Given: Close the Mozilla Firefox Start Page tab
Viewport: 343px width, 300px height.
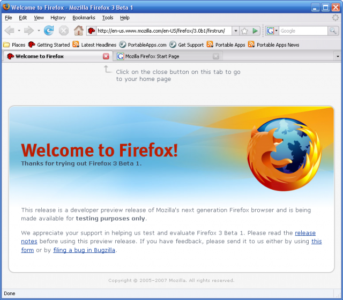Looking at the screenshot, I should tap(216, 56).
